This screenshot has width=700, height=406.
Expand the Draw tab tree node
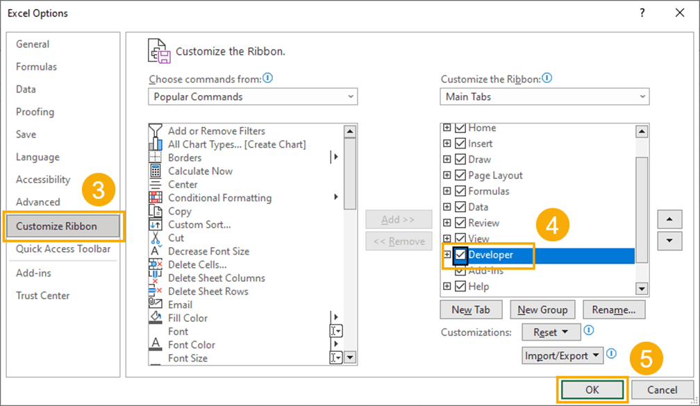[447, 160]
